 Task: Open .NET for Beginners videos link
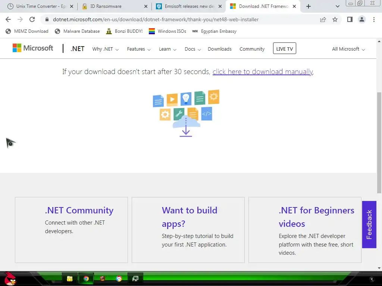[x=316, y=217]
